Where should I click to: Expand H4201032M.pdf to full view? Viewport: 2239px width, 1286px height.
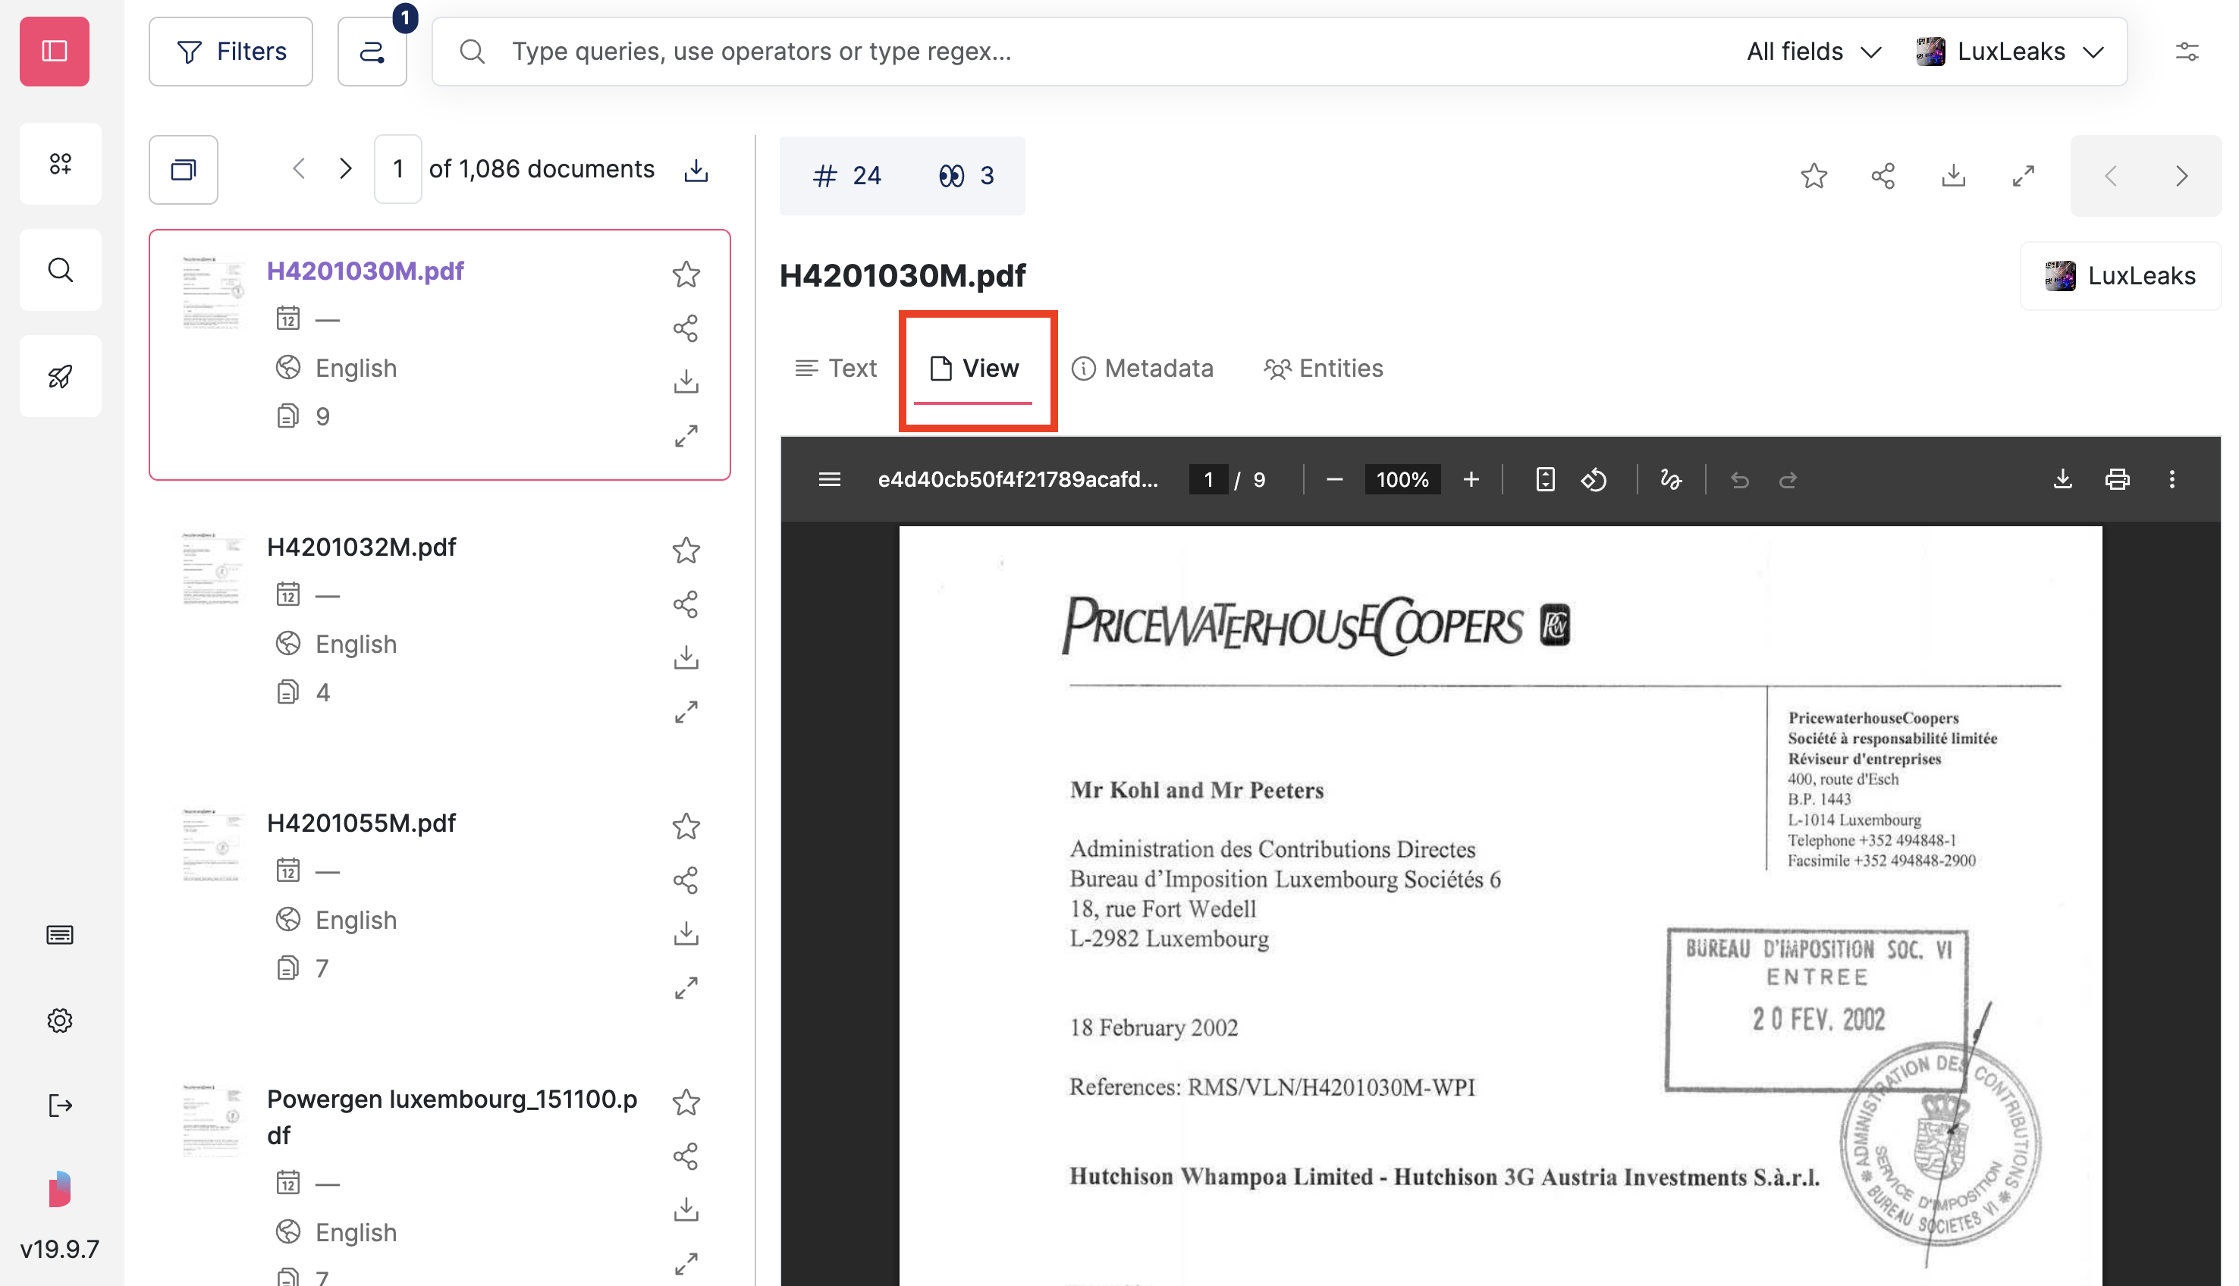click(x=686, y=712)
